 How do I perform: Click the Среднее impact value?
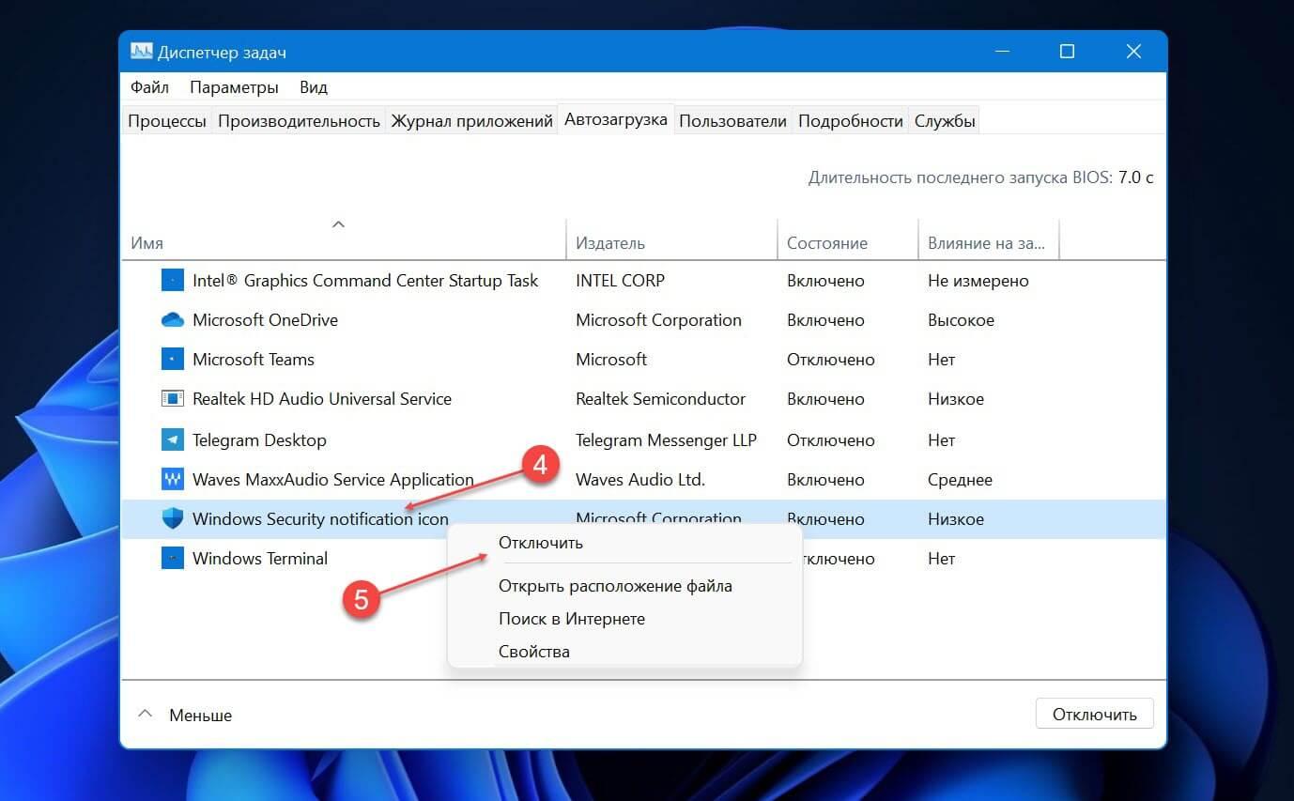pyautogui.click(x=960, y=479)
